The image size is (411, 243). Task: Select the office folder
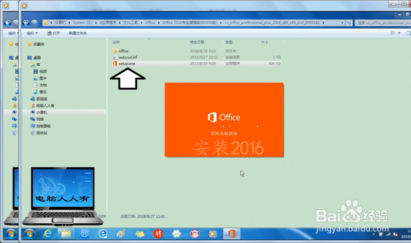pos(123,51)
